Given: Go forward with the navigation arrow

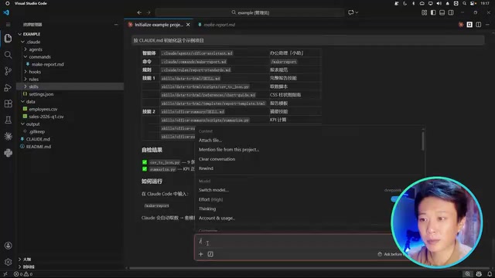Looking at the screenshot, I should (148, 12).
